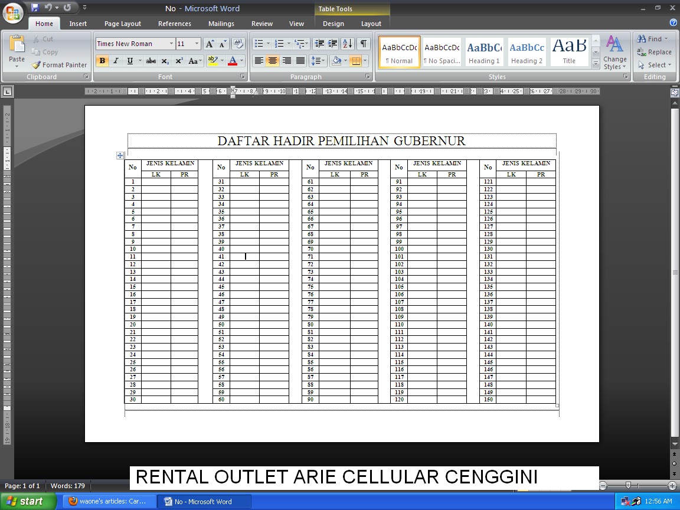
Task: Clear formatting icon in Font group
Action: (x=238, y=44)
